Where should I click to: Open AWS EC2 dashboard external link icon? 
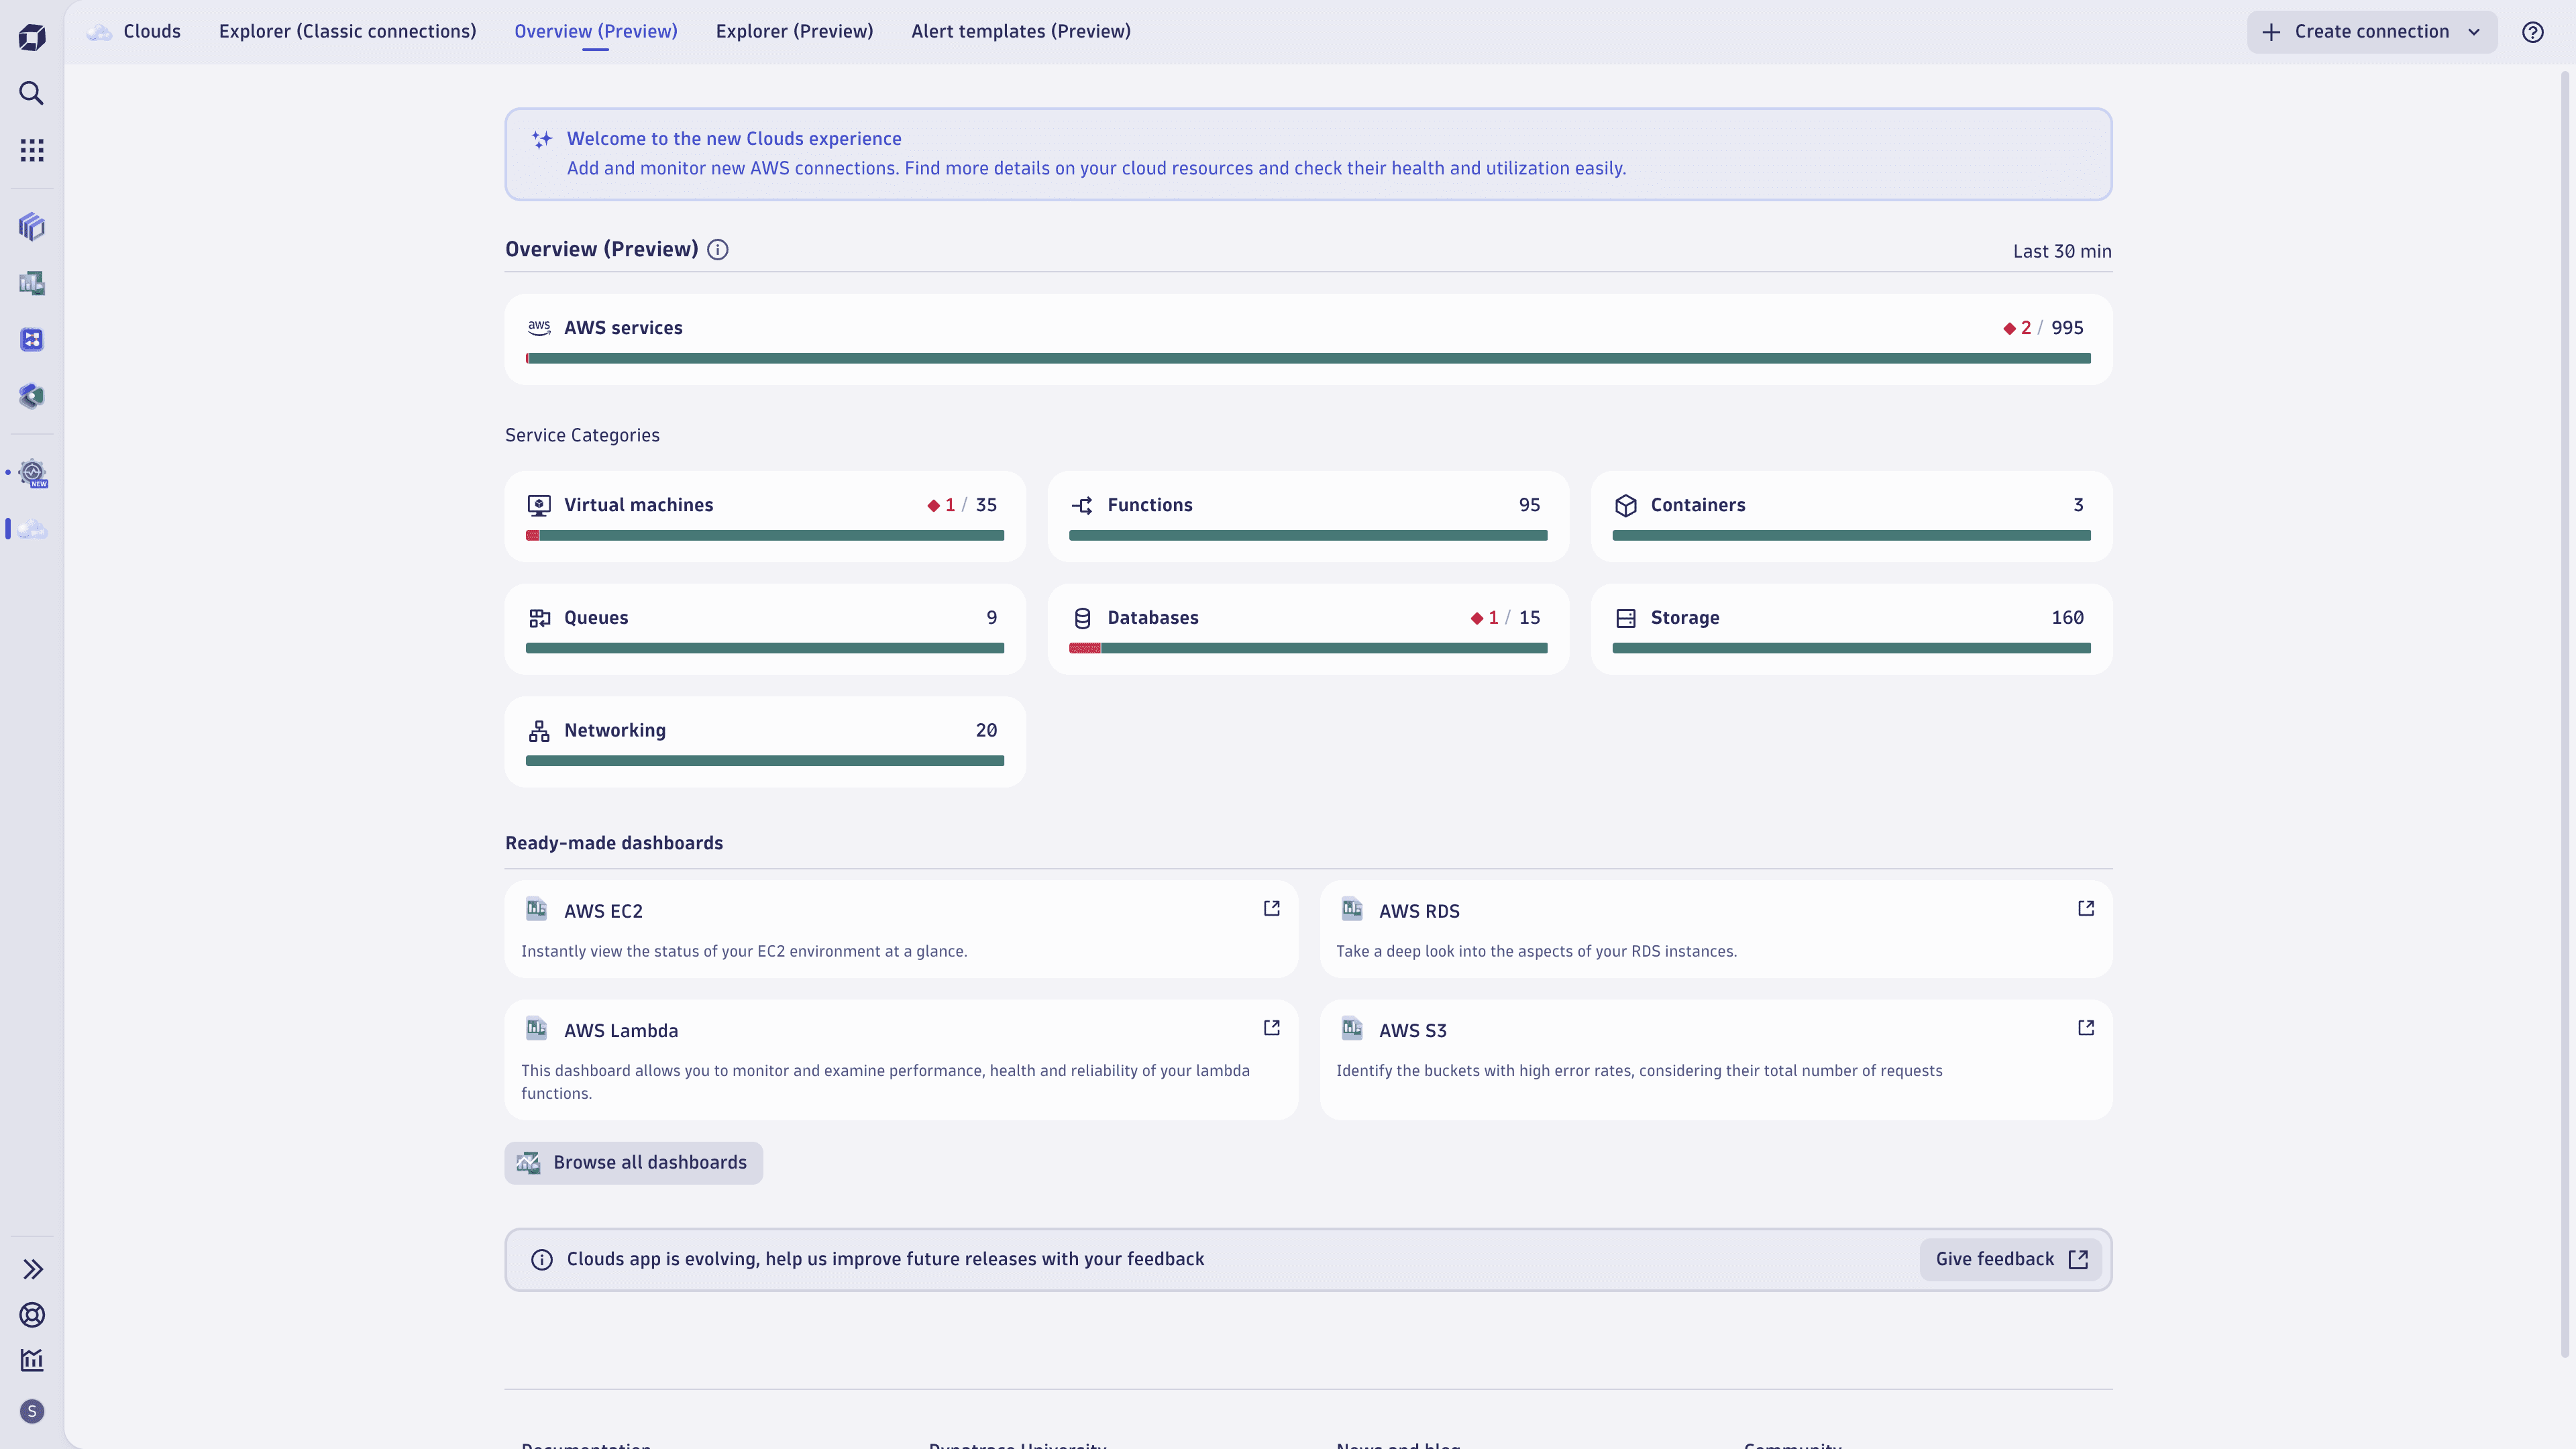1271,908
